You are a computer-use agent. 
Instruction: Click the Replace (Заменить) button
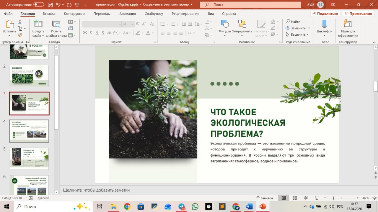tap(296, 28)
